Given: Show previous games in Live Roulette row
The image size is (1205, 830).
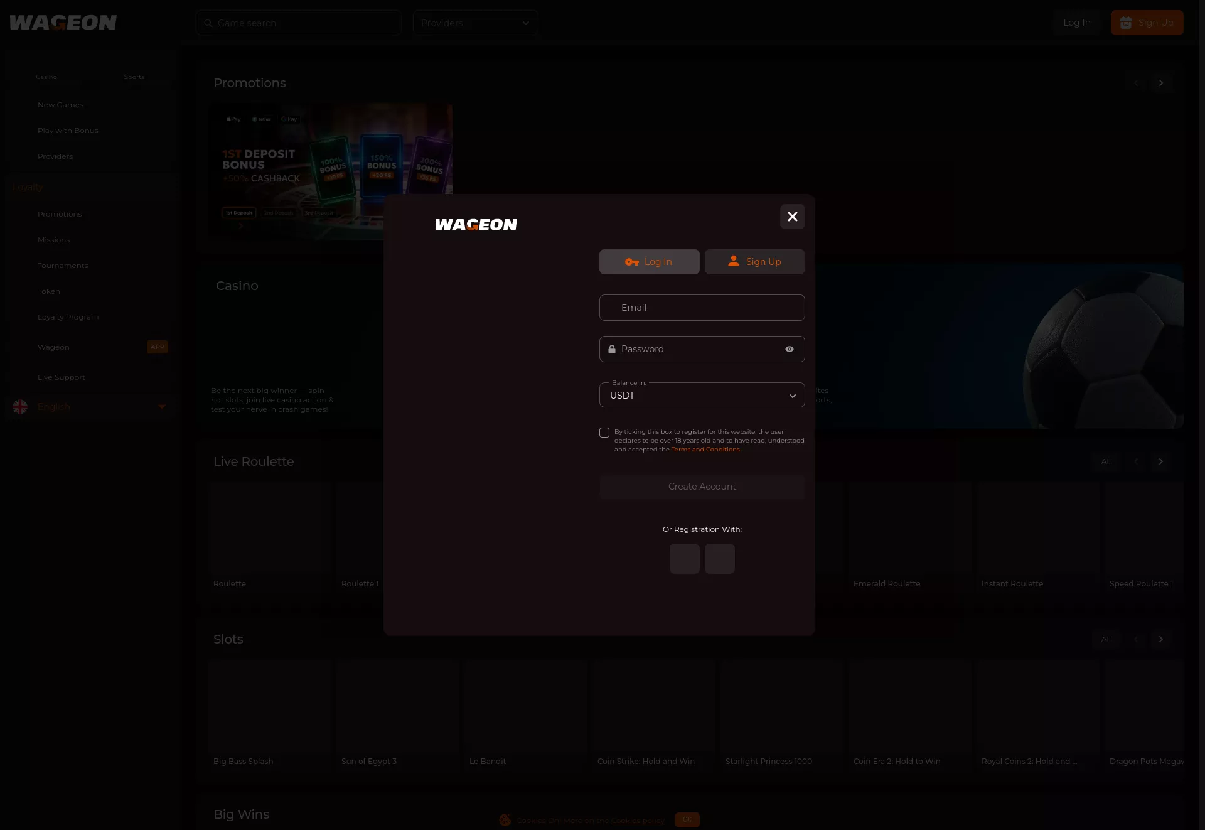Looking at the screenshot, I should point(1135,461).
